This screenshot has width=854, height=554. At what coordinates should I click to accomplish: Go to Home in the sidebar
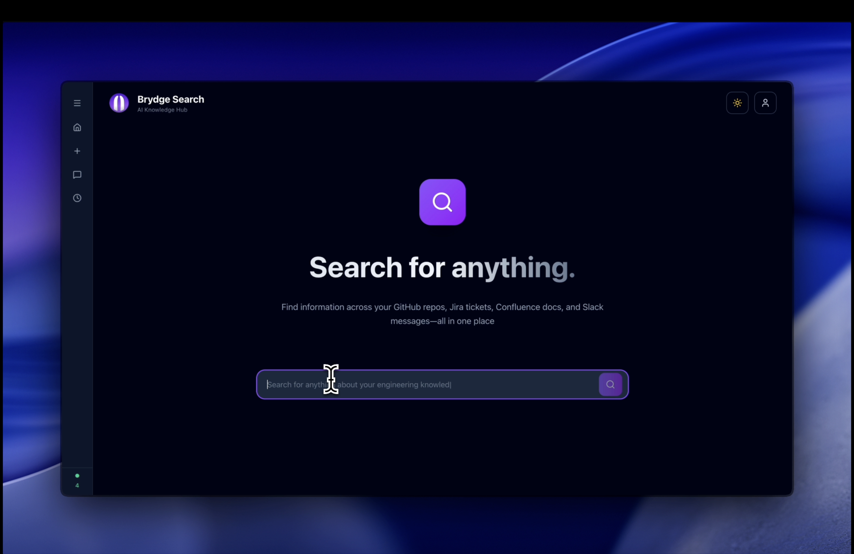click(77, 127)
